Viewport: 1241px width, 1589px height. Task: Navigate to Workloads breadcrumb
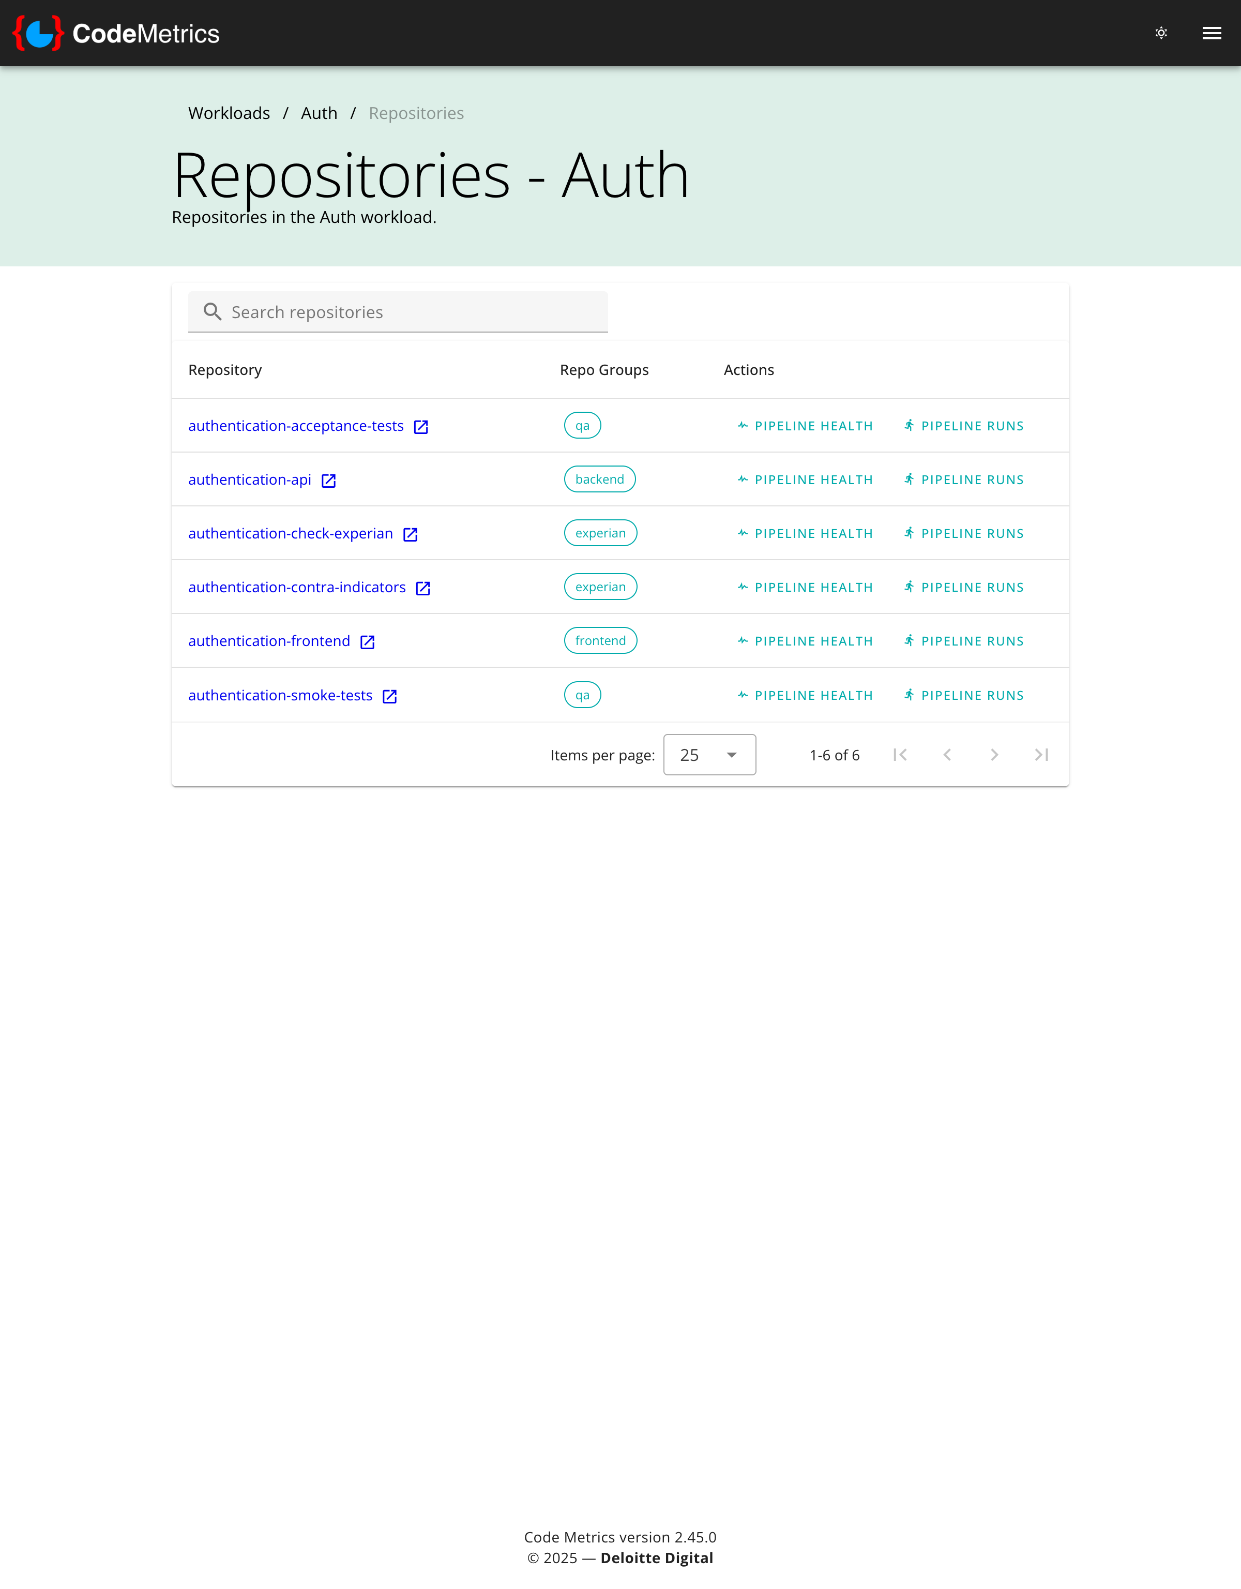(229, 113)
